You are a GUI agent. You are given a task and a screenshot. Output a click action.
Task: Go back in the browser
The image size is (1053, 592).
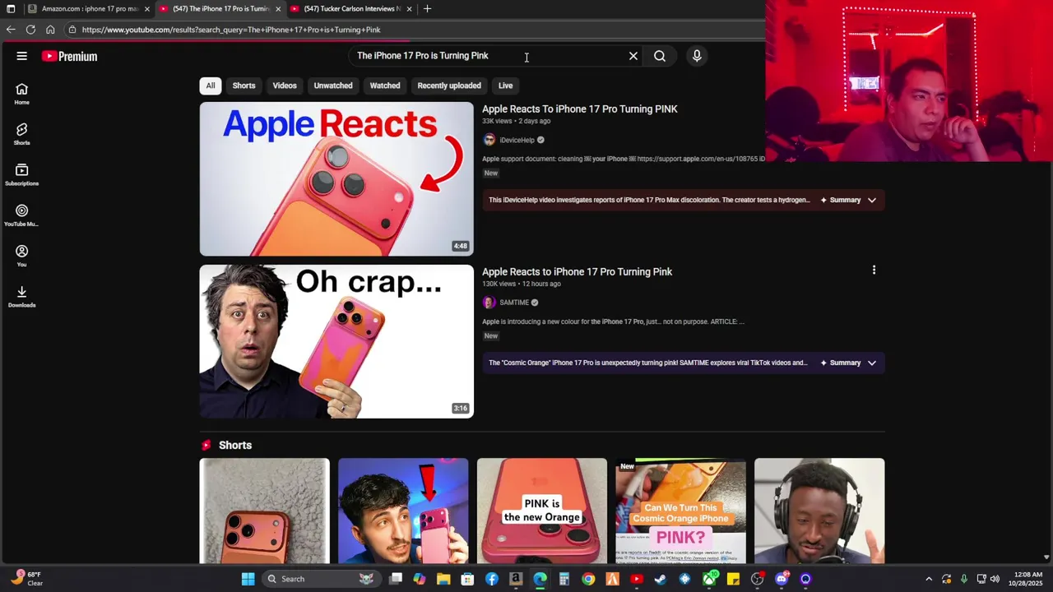11,30
